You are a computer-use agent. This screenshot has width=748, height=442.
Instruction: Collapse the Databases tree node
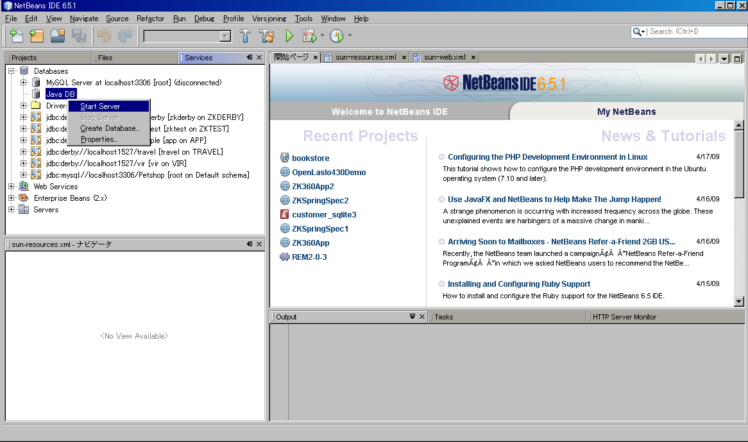(11, 71)
